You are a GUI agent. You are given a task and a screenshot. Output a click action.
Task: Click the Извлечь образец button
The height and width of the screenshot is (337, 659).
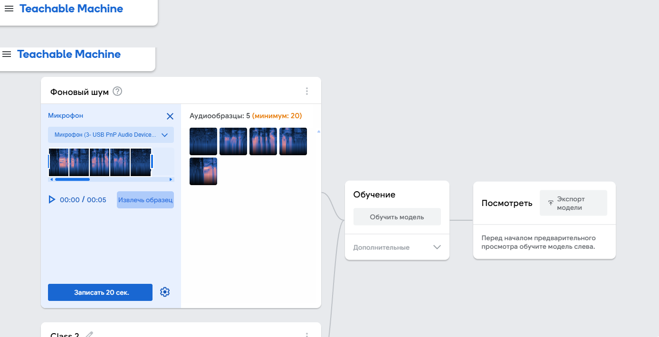(x=145, y=200)
